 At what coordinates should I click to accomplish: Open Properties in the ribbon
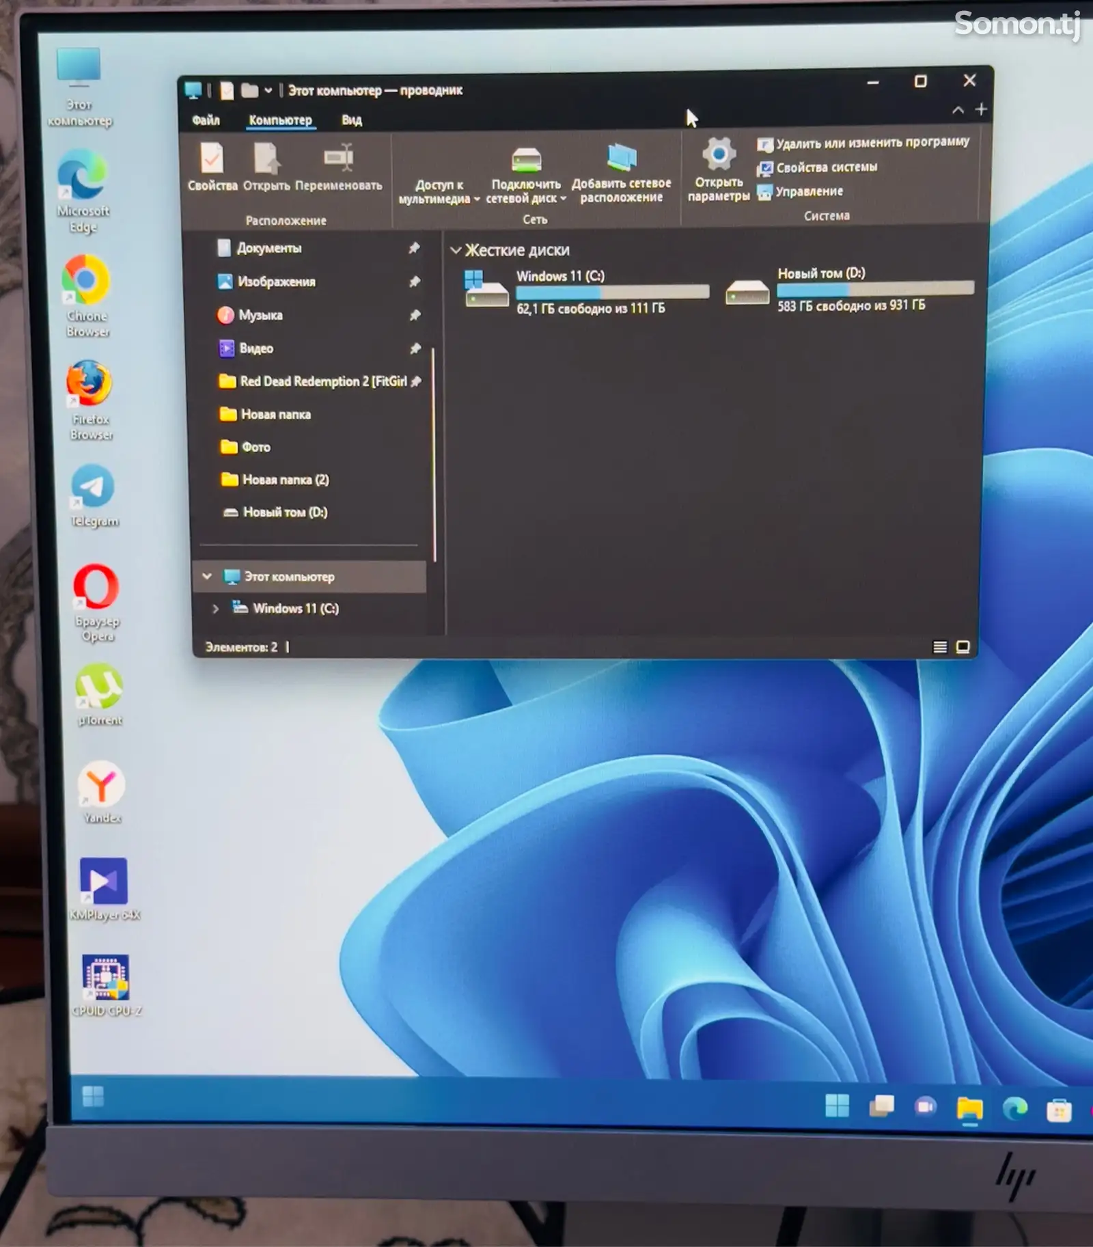coord(212,166)
